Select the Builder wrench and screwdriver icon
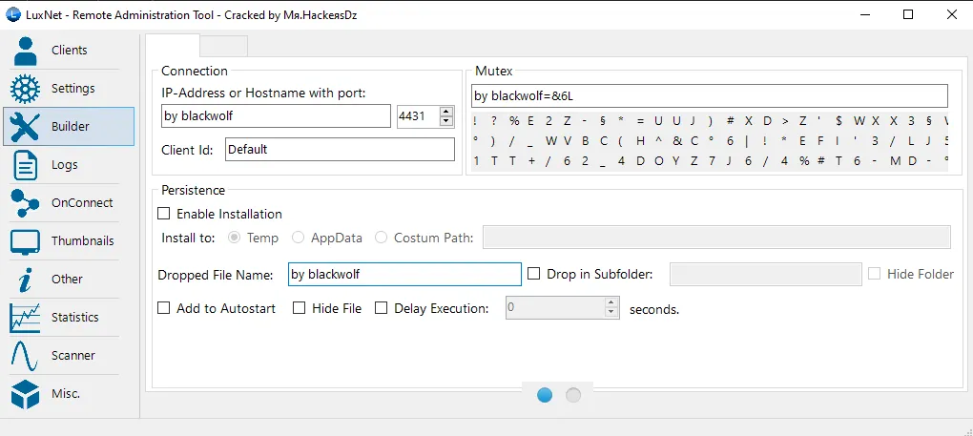Viewport: 973px width, 436px height. click(x=26, y=127)
